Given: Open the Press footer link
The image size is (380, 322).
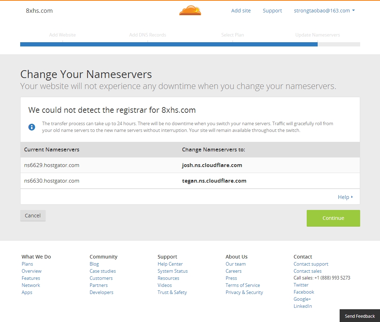Looking at the screenshot, I should (x=231, y=278).
